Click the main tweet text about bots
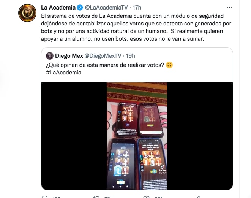This screenshot has width=251, height=198. (136, 27)
